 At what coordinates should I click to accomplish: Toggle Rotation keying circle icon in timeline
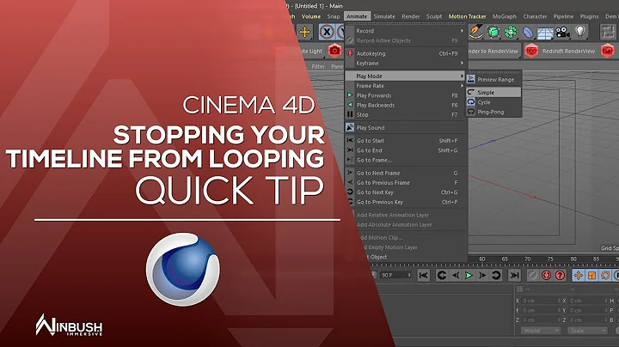[x=605, y=275]
